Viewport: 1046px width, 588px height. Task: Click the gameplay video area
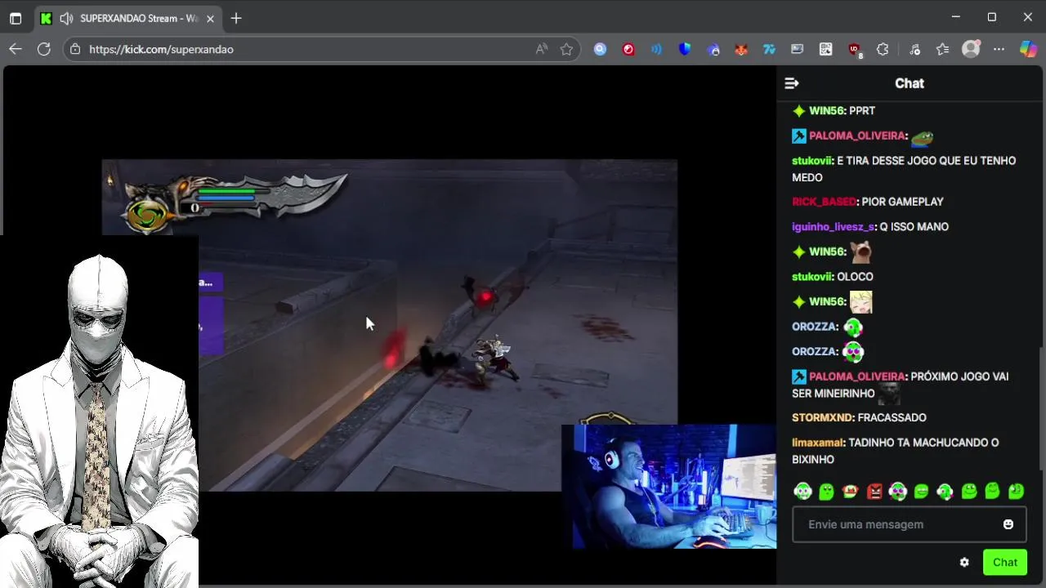point(389,325)
